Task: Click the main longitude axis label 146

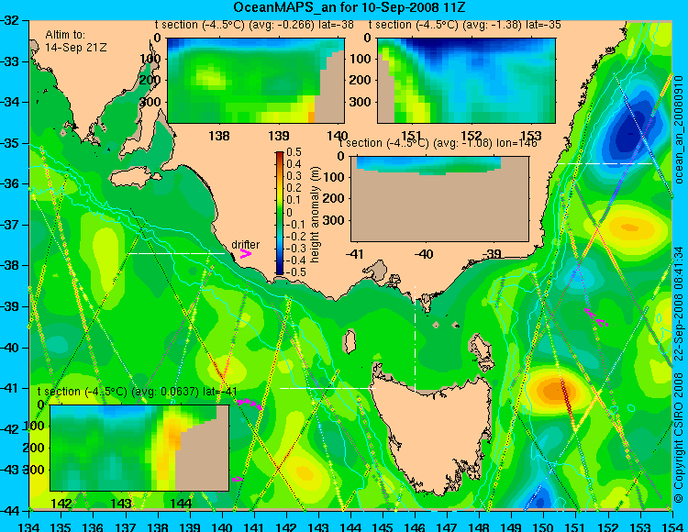Action: [415, 526]
